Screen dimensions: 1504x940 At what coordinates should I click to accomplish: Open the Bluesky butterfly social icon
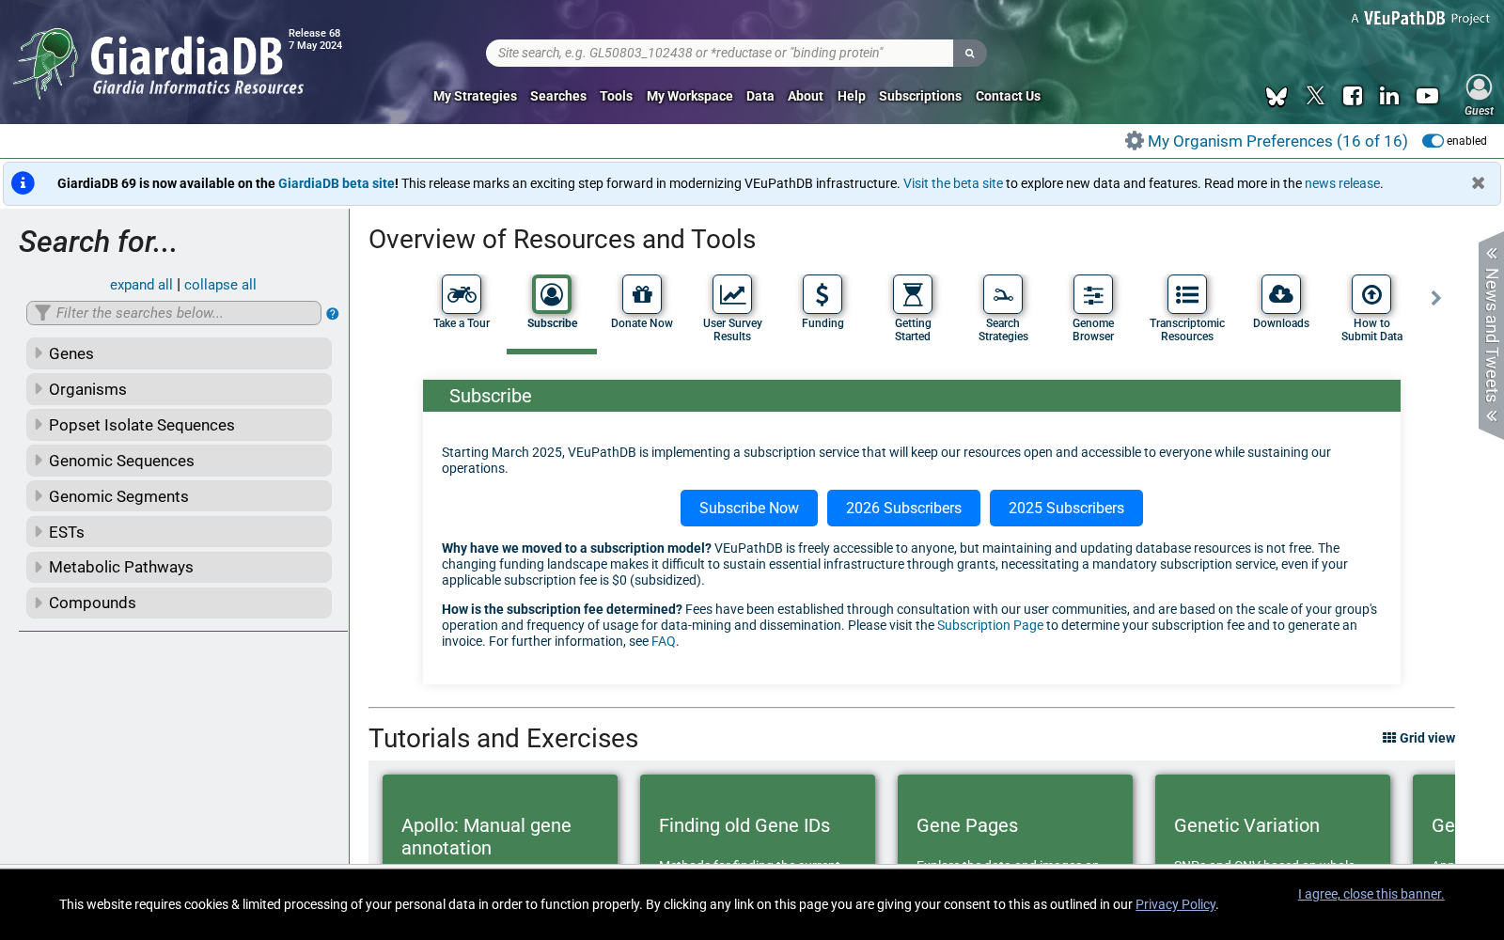click(x=1277, y=96)
